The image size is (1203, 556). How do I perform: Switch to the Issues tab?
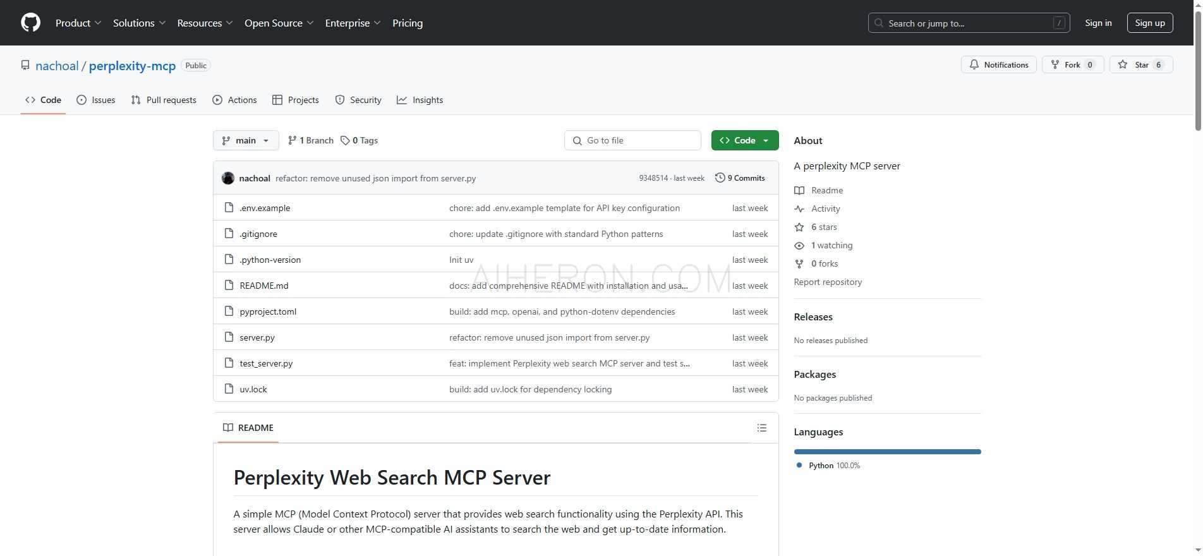[x=96, y=100]
